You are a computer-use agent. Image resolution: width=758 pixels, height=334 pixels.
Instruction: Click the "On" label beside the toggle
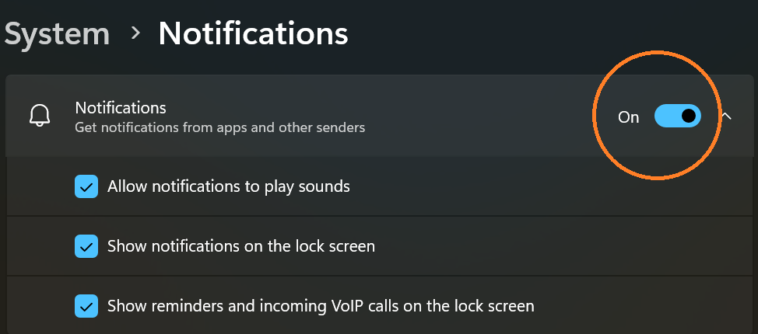coord(629,117)
